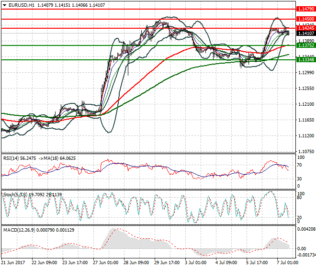Click the Stochastic scale value 20
The image size is (316, 268).
pos(300,218)
